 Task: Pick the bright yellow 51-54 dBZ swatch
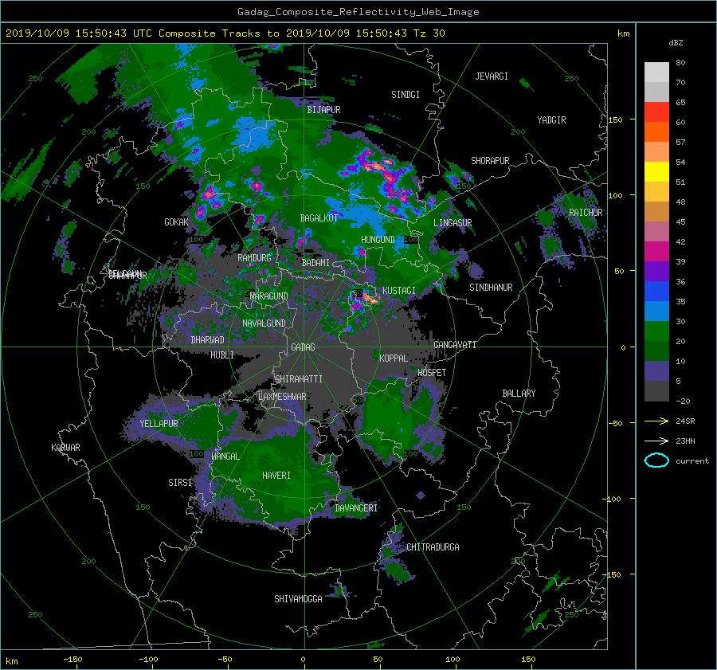point(656,172)
